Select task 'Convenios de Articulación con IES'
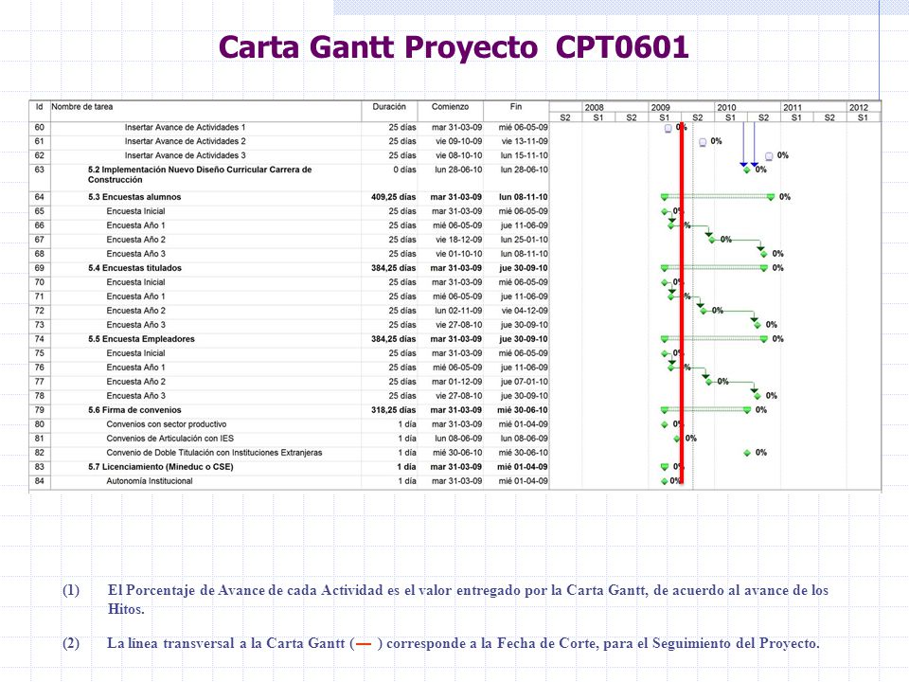The width and height of the screenshot is (909, 682). click(169, 439)
